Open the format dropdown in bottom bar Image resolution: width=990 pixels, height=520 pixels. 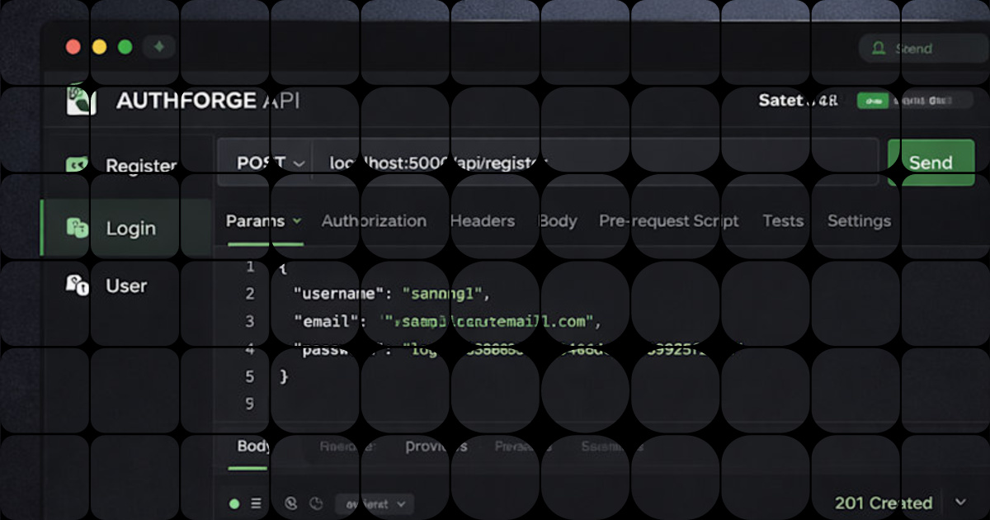(375, 503)
